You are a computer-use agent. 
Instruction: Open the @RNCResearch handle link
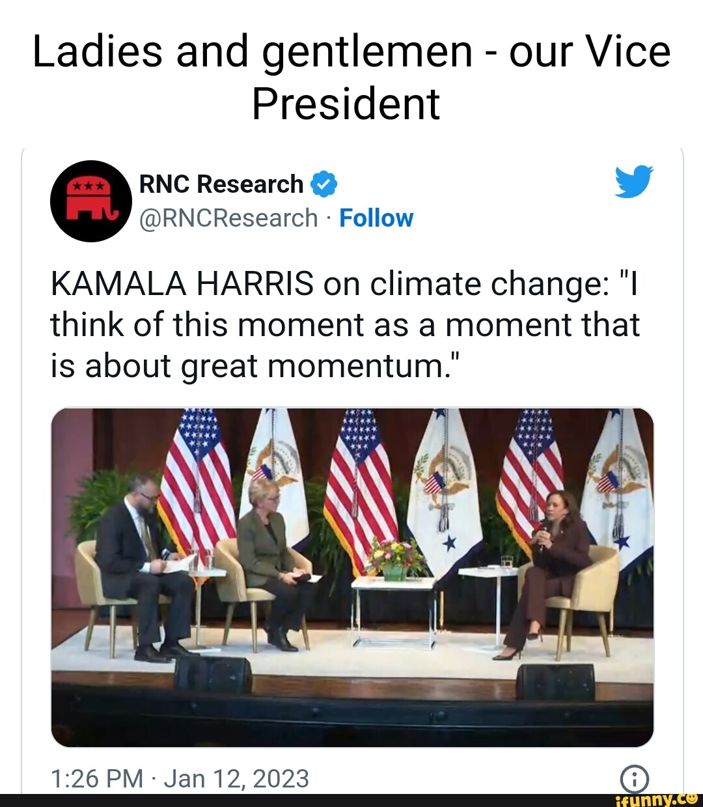pos(228,218)
